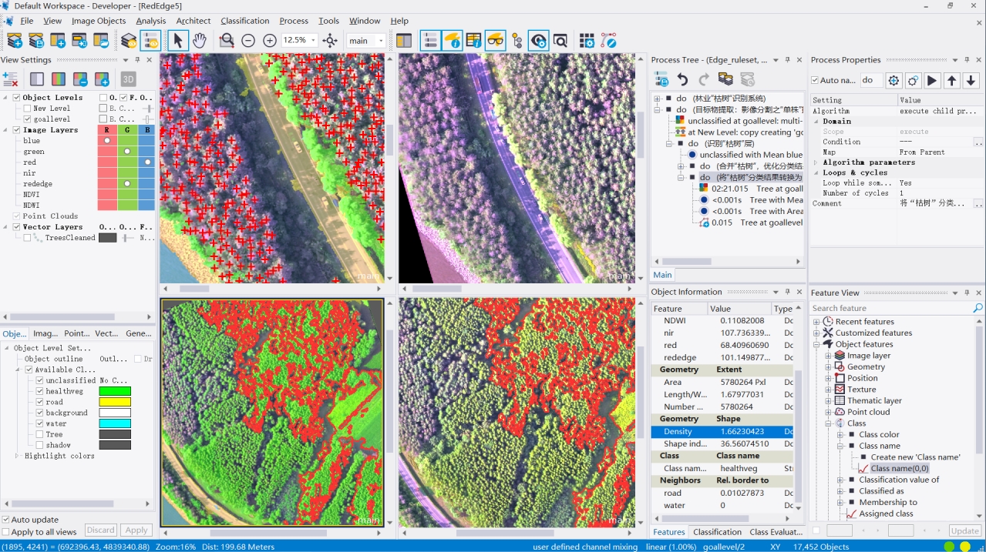Uncheck the Auto update checkbox

[6, 520]
